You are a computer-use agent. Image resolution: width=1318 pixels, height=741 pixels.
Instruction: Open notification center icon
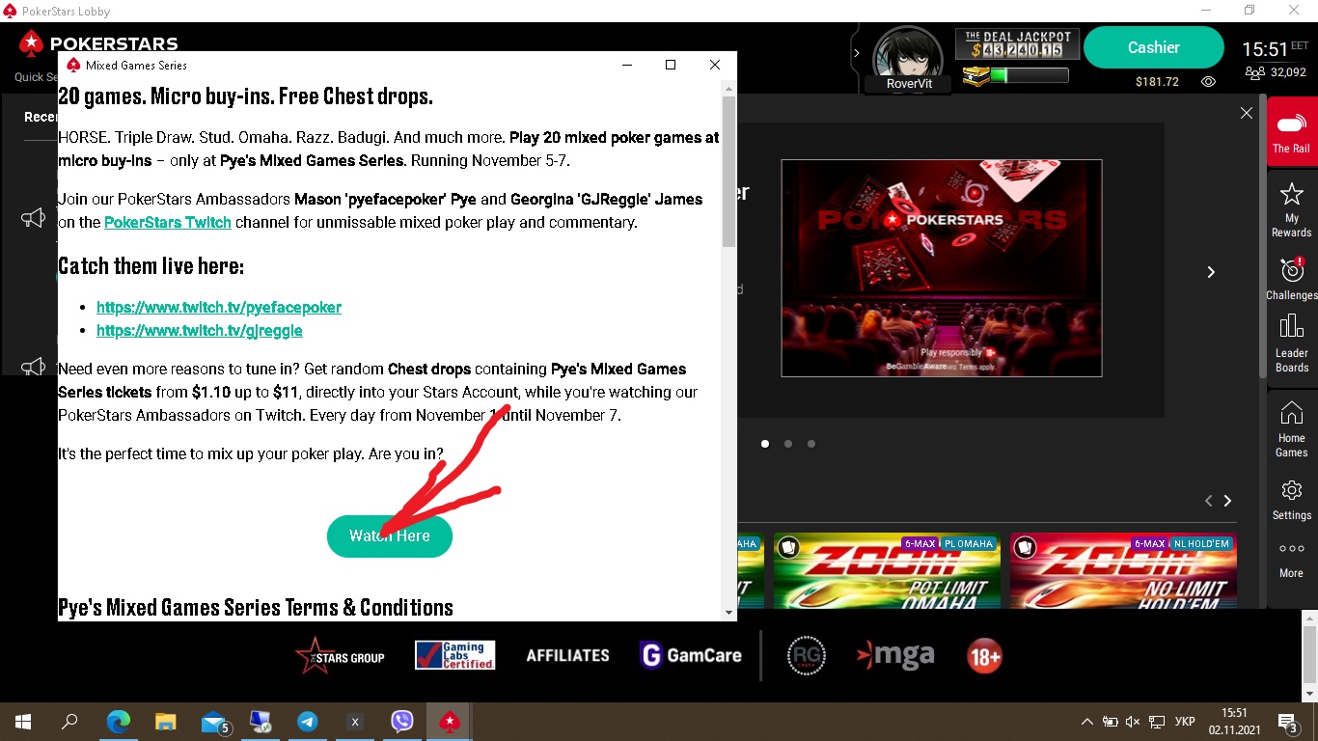(1287, 722)
